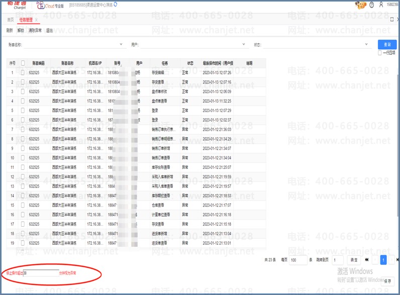
Task: Click timestamp 2023-01-12 21:13:01
Action: tap(217, 243)
